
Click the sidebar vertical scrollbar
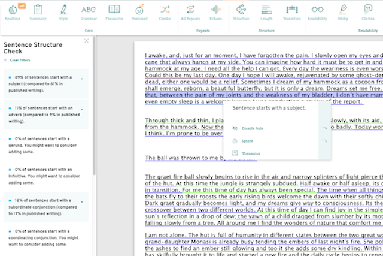click(95, 106)
